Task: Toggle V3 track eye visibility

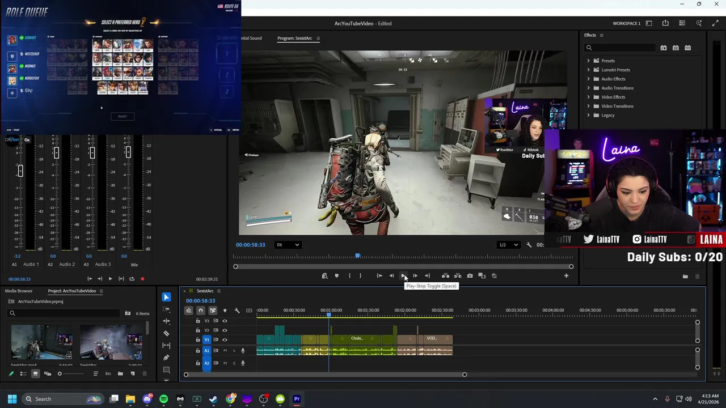Action: [x=225, y=321]
